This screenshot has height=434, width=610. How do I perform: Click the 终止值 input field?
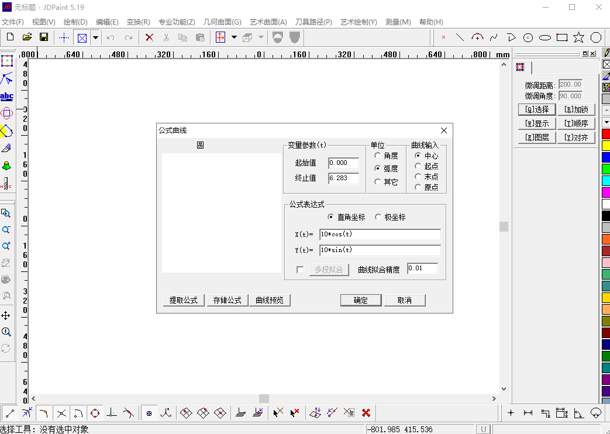343,178
